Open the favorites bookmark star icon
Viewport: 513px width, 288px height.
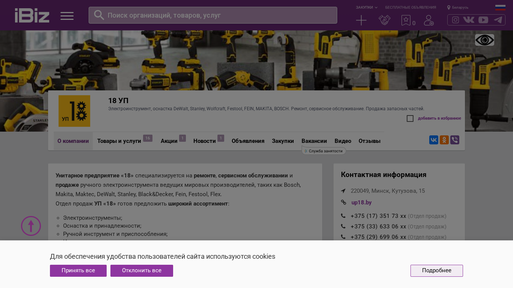click(406, 20)
